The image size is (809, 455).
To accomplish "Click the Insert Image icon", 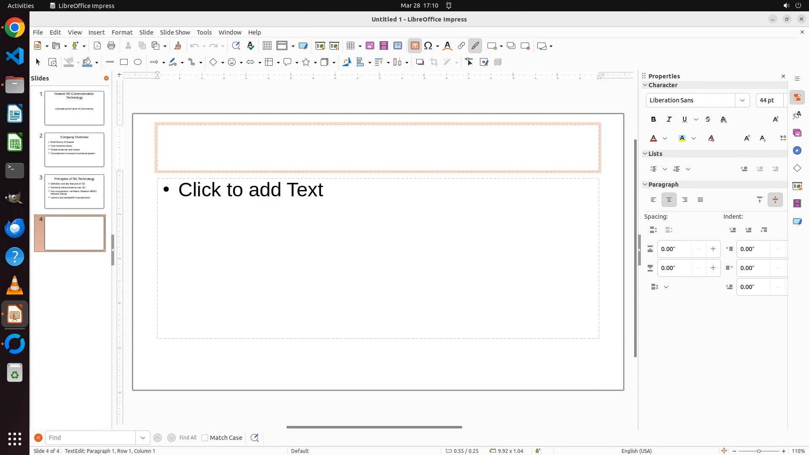I will tap(370, 46).
